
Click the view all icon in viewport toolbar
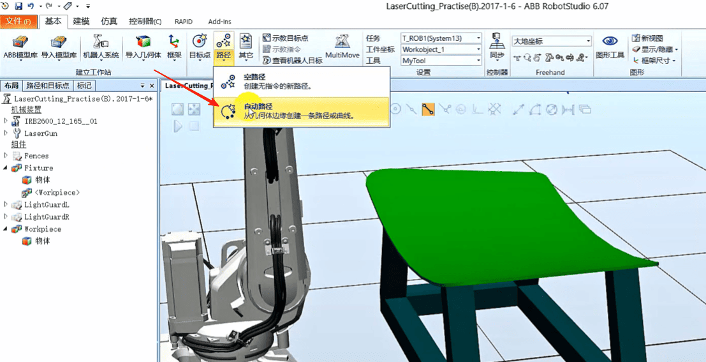click(x=178, y=109)
